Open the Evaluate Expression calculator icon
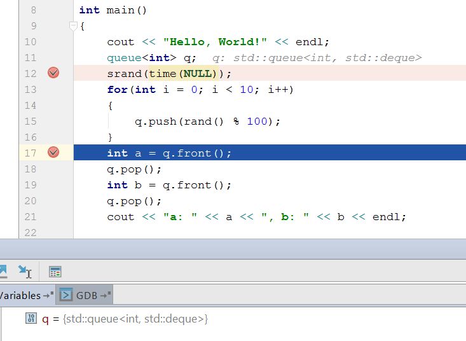The width and height of the screenshot is (466, 341). [x=55, y=272]
